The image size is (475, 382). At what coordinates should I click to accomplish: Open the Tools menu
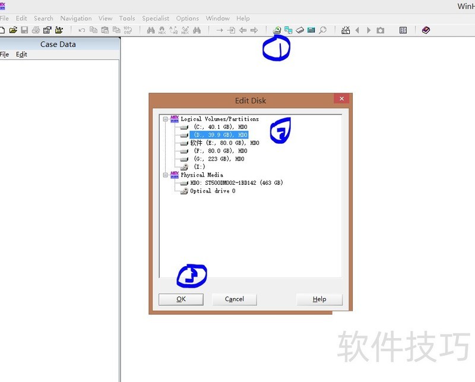pyautogui.click(x=126, y=18)
